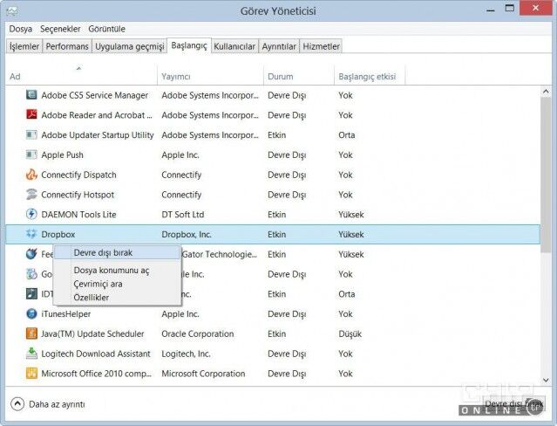The image size is (557, 426).
Task: Open the Seçenekler menu
Action: click(x=60, y=29)
